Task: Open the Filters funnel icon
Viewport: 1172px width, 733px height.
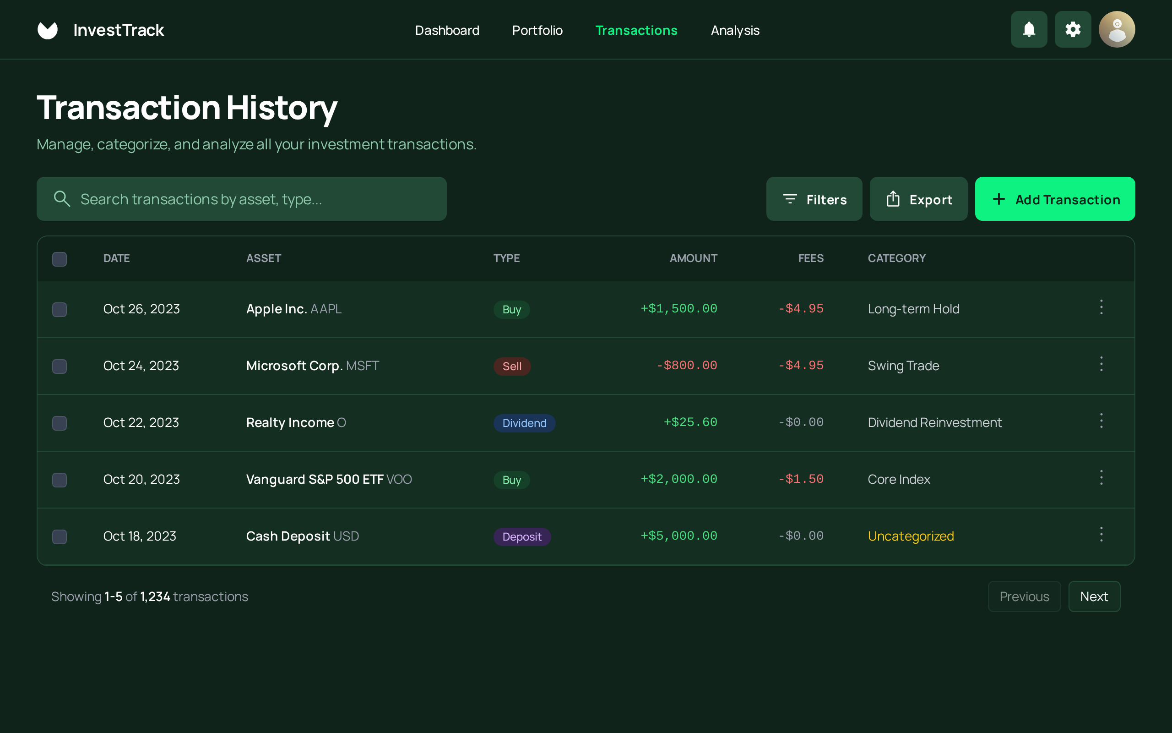Action: (789, 199)
